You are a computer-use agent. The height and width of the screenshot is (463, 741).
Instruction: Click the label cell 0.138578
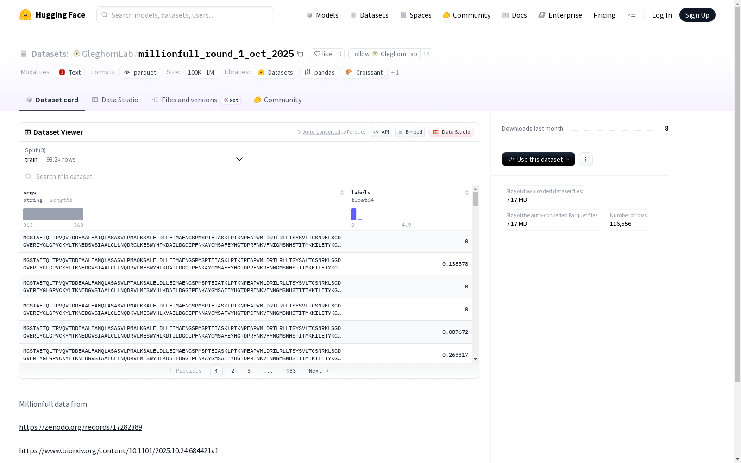coord(409,264)
